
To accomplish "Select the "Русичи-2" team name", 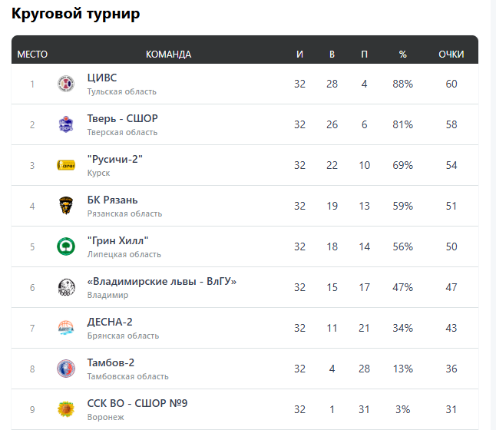I will pyautogui.click(x=115, y=159).
